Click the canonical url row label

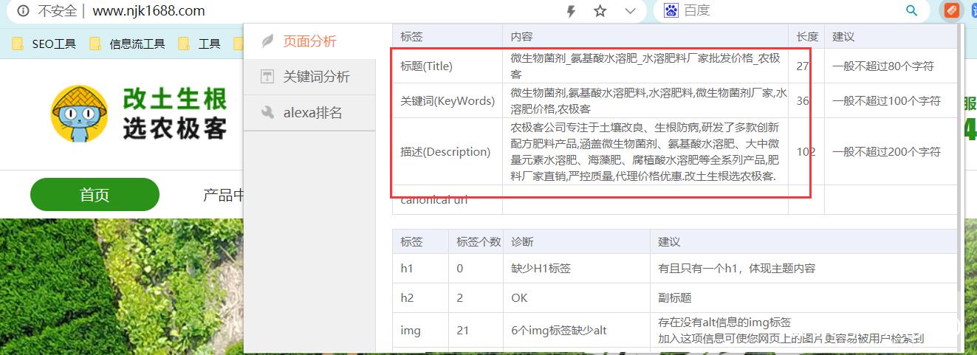(433, 199)
